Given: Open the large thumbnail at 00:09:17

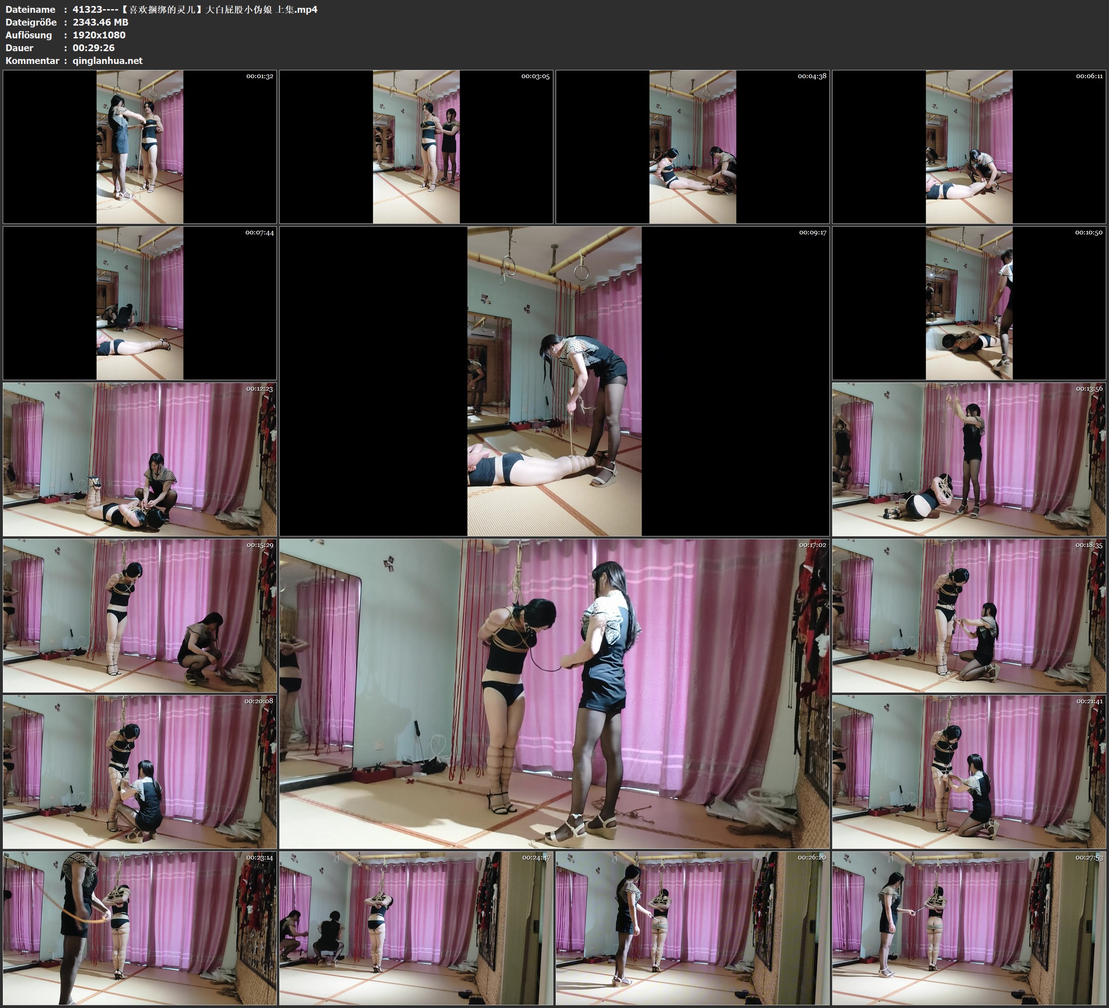Looking at the screenshot, I should click(x=554, y=381).
